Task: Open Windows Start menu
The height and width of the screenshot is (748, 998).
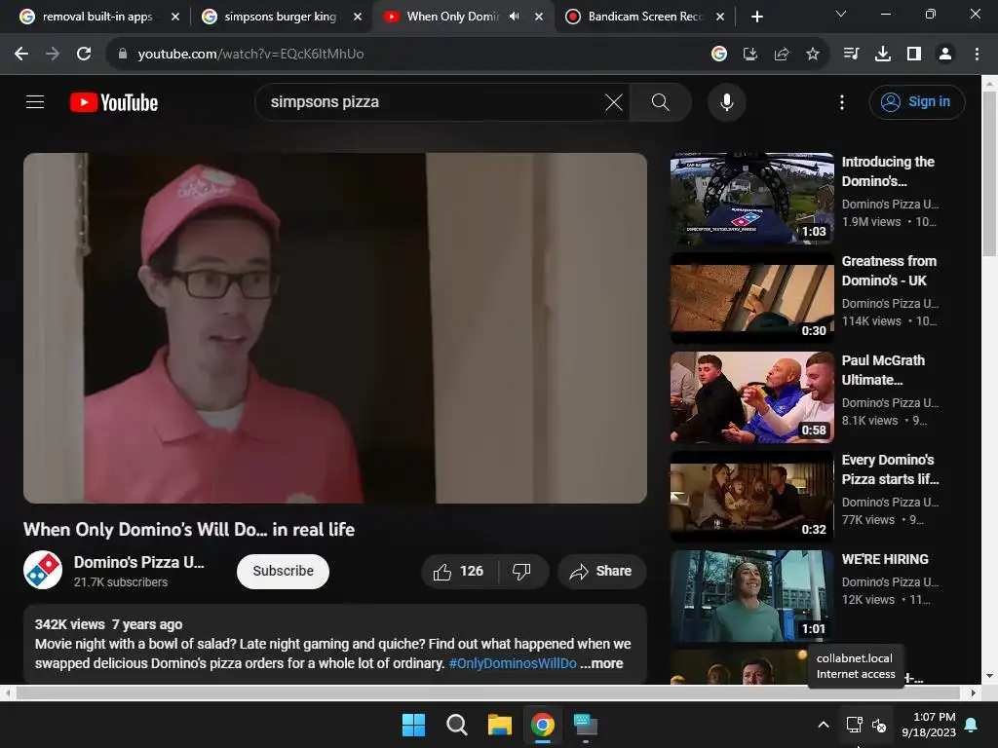Action: coord(413,725)
